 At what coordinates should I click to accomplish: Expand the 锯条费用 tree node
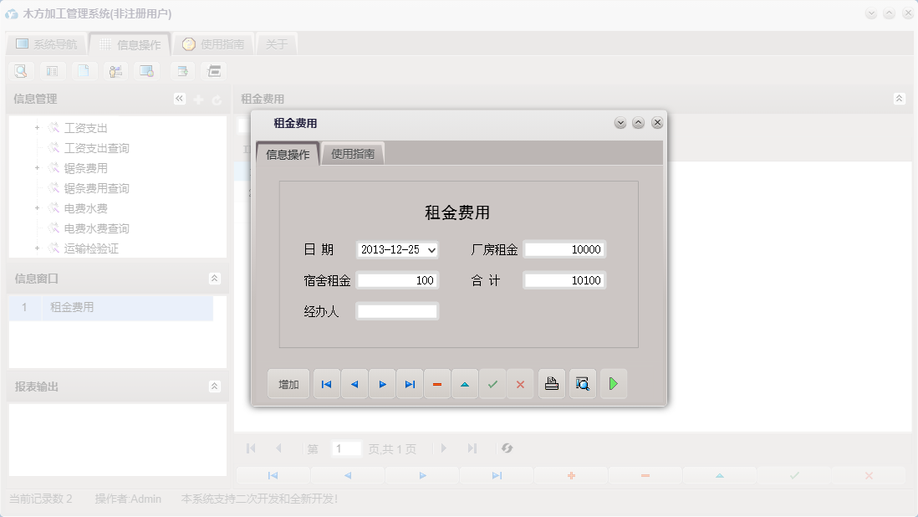coord(36,167)
